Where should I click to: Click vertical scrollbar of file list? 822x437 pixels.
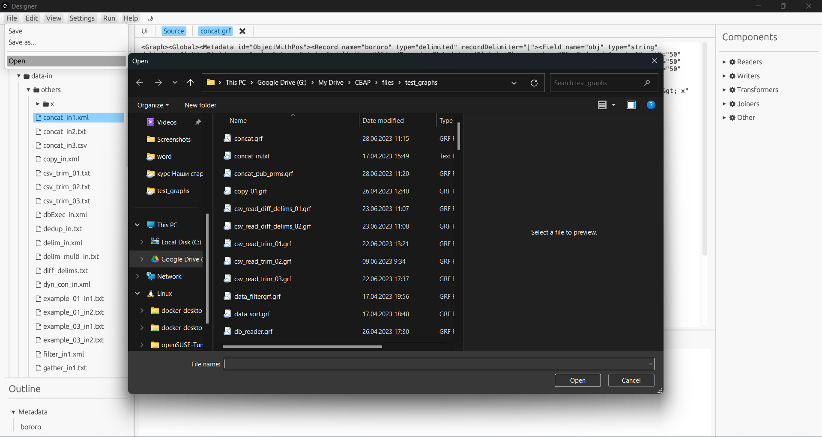[459, 136]
